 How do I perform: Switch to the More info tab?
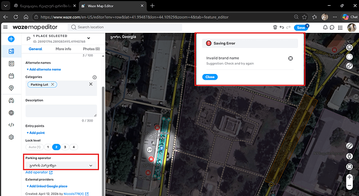(x=63, y=49)
